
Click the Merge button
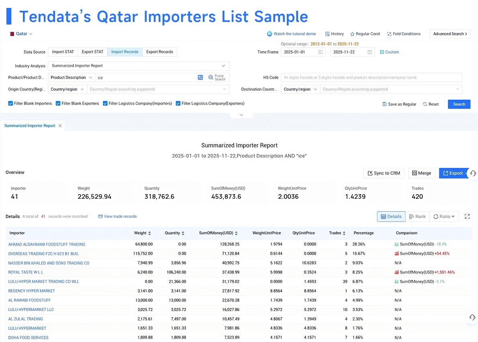[421, 173]
